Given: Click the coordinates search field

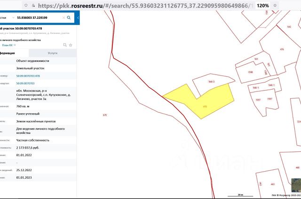Looking at the screenshot, I should tap(39, 18).
